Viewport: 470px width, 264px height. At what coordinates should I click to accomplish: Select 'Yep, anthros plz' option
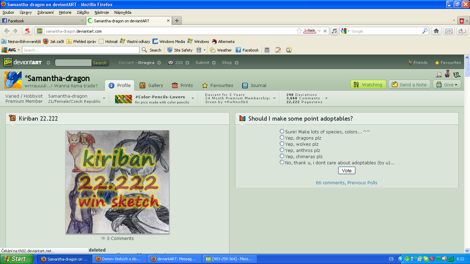click(x=282, y=150)
